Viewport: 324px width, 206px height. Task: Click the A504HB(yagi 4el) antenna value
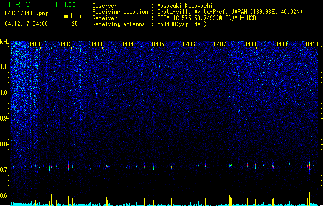point(182,24)
